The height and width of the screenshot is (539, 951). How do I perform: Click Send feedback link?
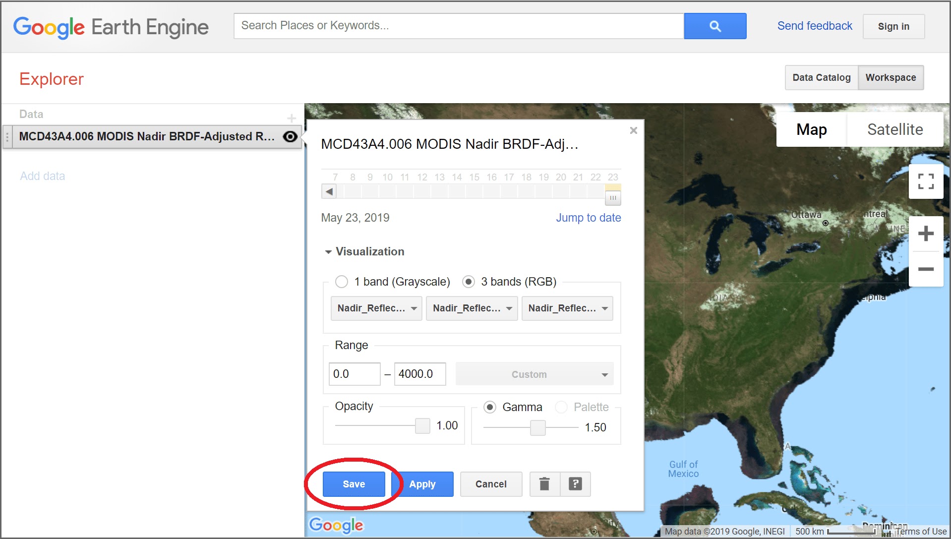(815, 26)
